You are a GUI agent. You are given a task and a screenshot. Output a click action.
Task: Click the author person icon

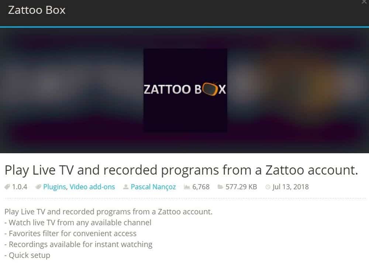click(126, 187)
